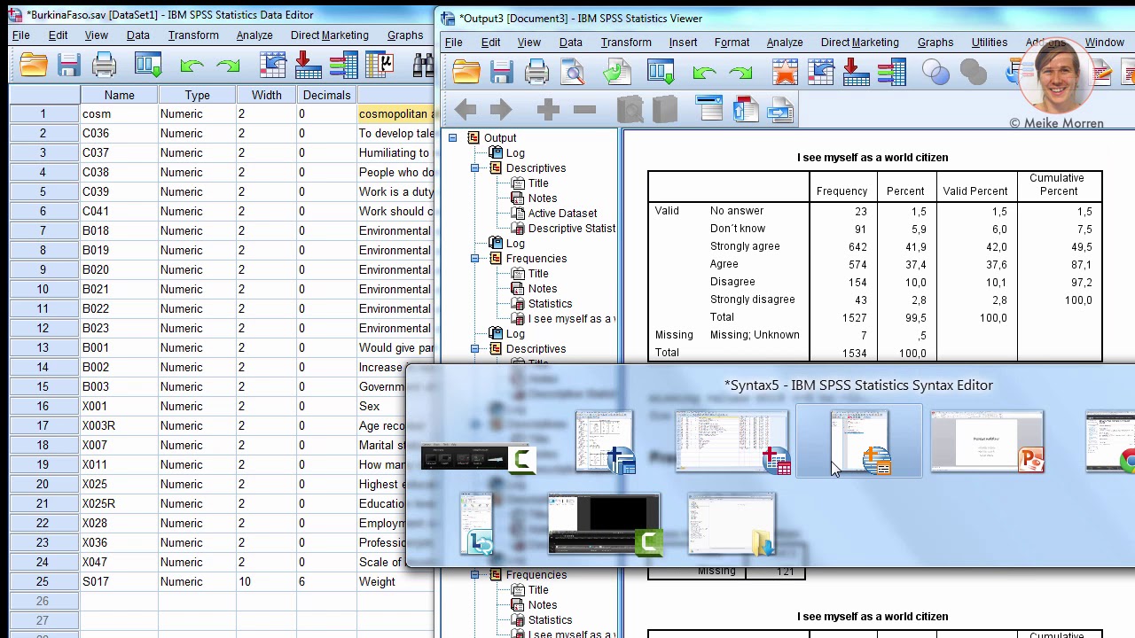Print preview magnifier icon in Viewer

click(x=573, y=73)
